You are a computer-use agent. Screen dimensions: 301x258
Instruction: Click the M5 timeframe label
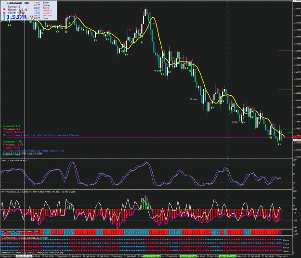26,3
